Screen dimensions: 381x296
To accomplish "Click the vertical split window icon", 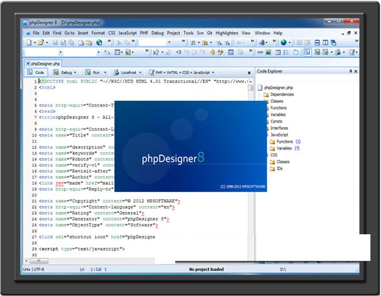I will coord(325,43).
